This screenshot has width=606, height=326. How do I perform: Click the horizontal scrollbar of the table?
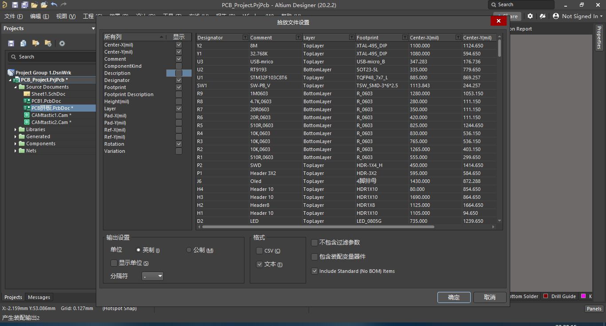[318, 227]
